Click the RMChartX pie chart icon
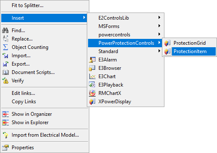This screenshot has width=217, height=153. tap(92, 93)
